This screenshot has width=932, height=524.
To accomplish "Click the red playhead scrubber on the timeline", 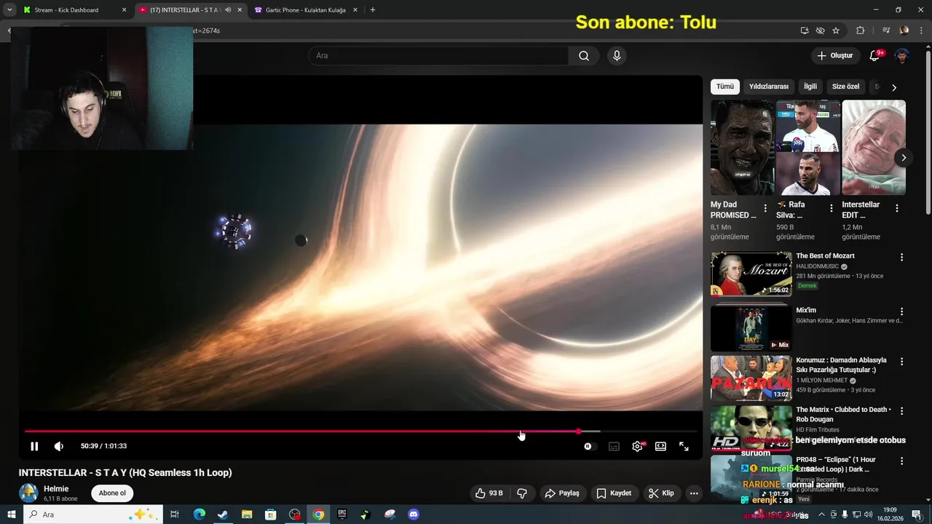I will click(x=578, y=432).
